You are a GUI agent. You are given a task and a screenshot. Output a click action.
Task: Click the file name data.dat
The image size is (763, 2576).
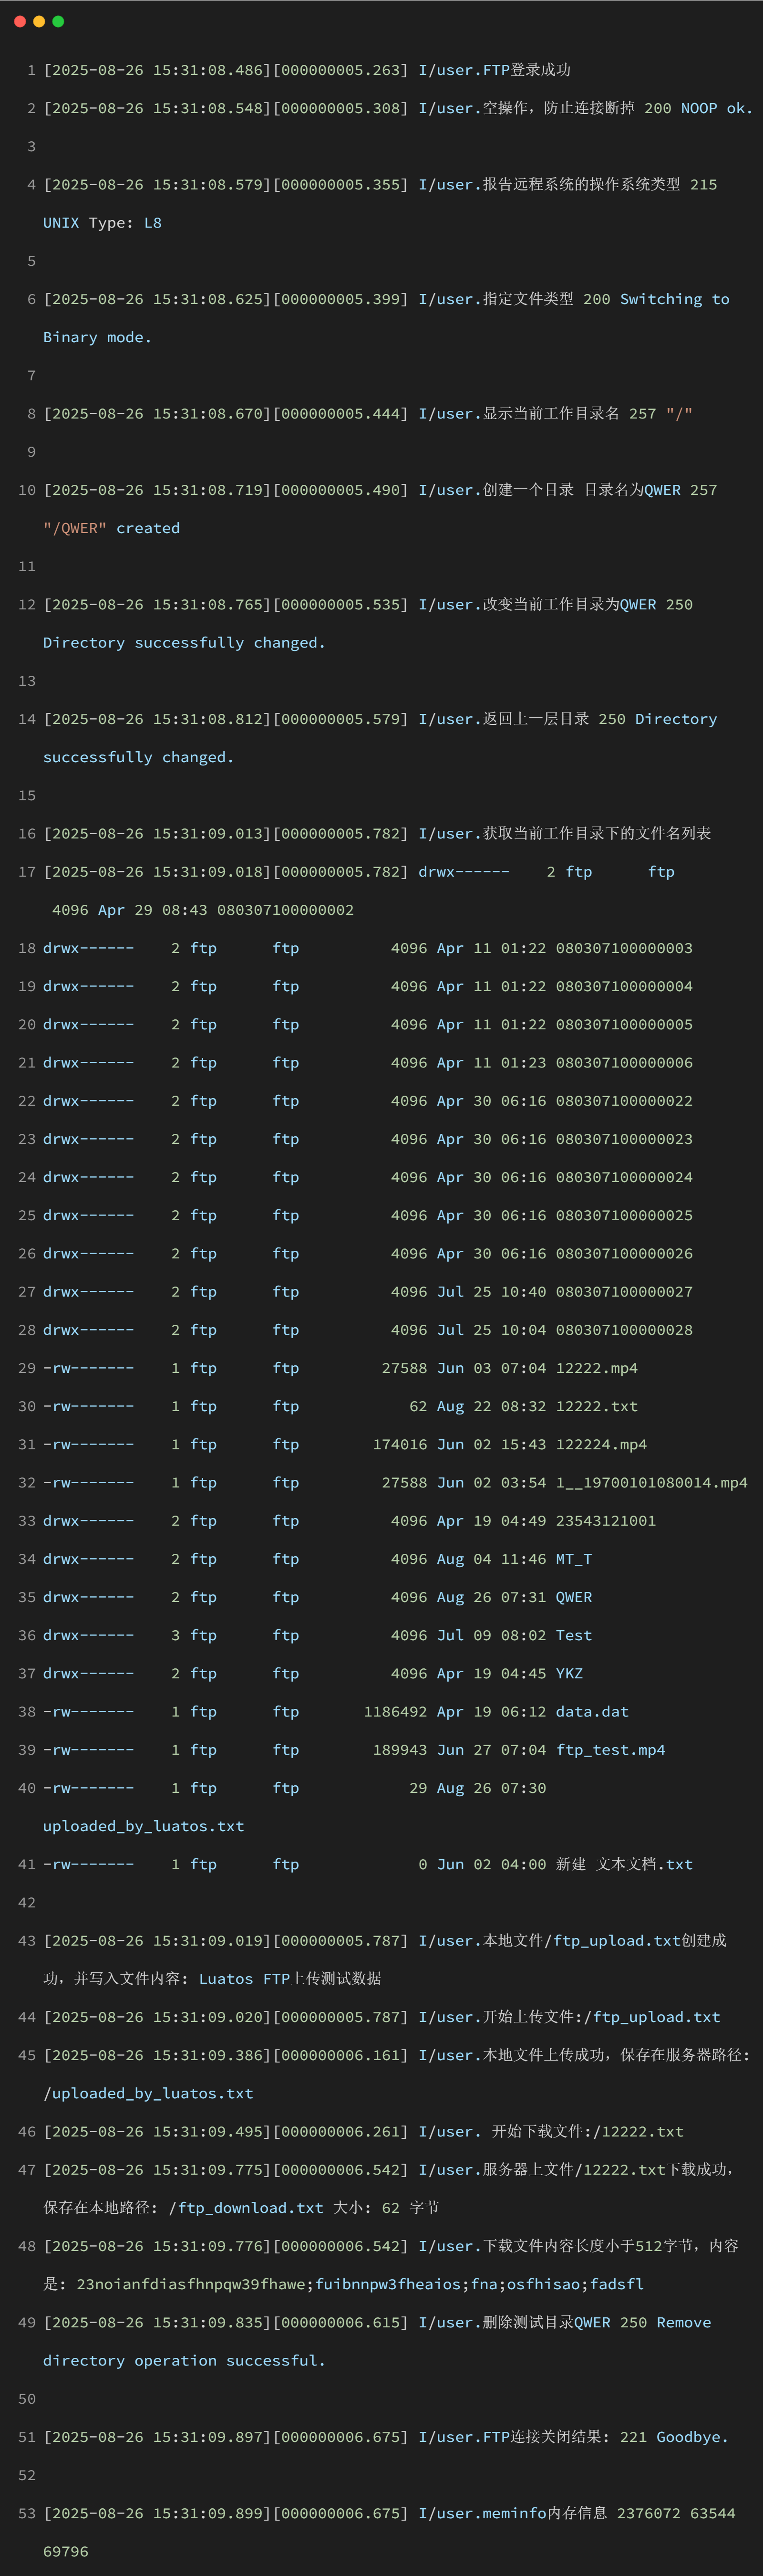tap(592, 1712)
